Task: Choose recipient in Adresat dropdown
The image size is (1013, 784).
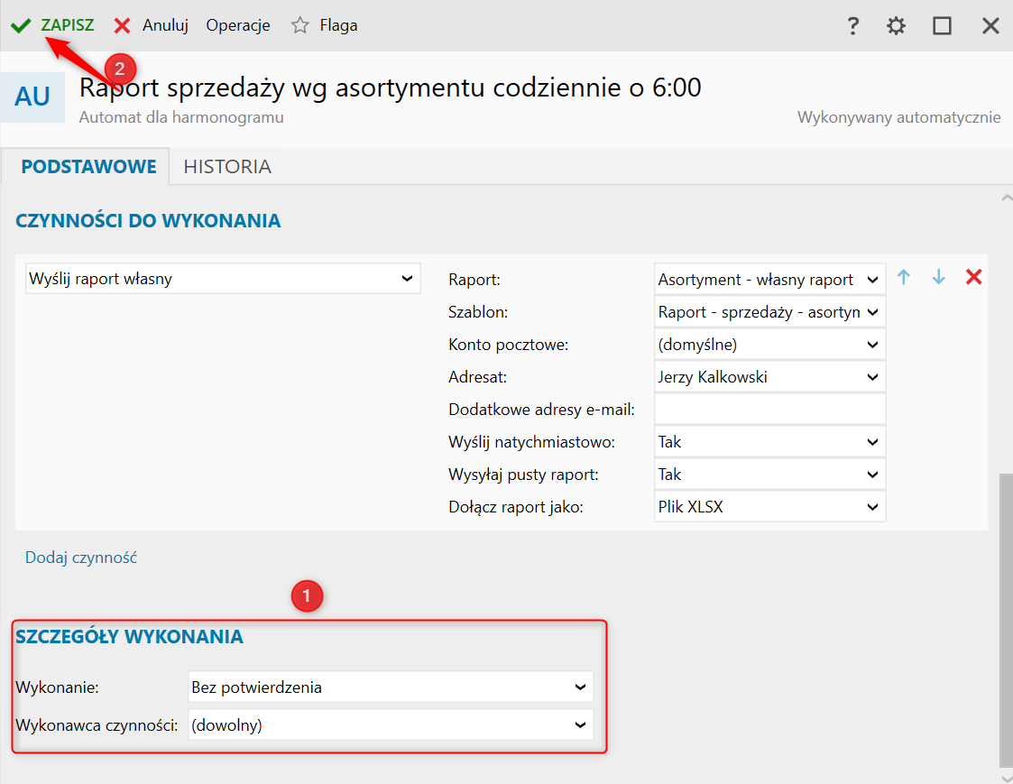Action: point(769,377)
